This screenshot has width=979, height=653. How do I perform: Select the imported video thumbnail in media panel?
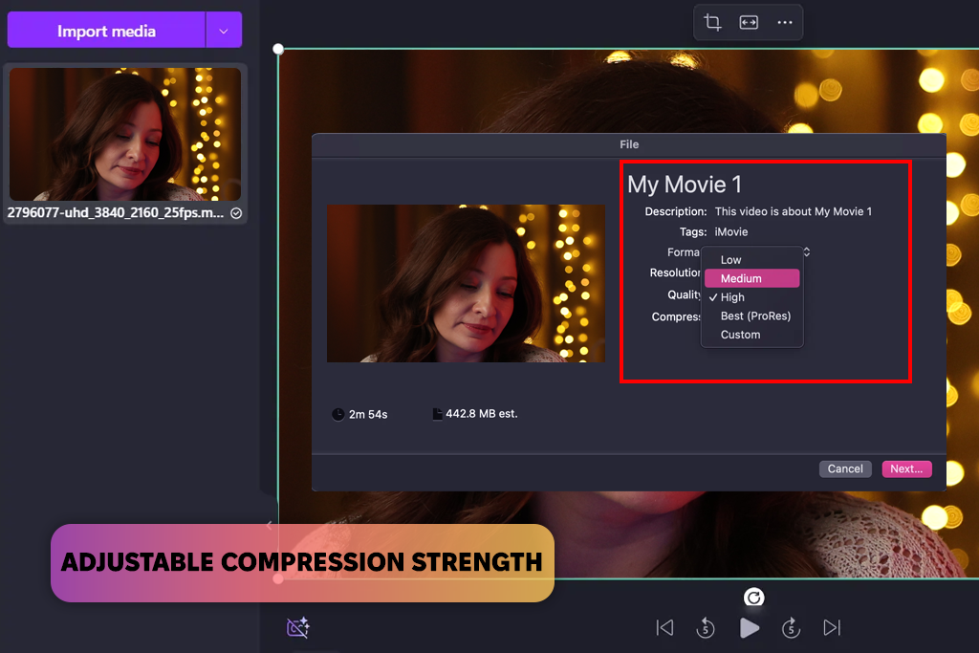tap(125, 134)
